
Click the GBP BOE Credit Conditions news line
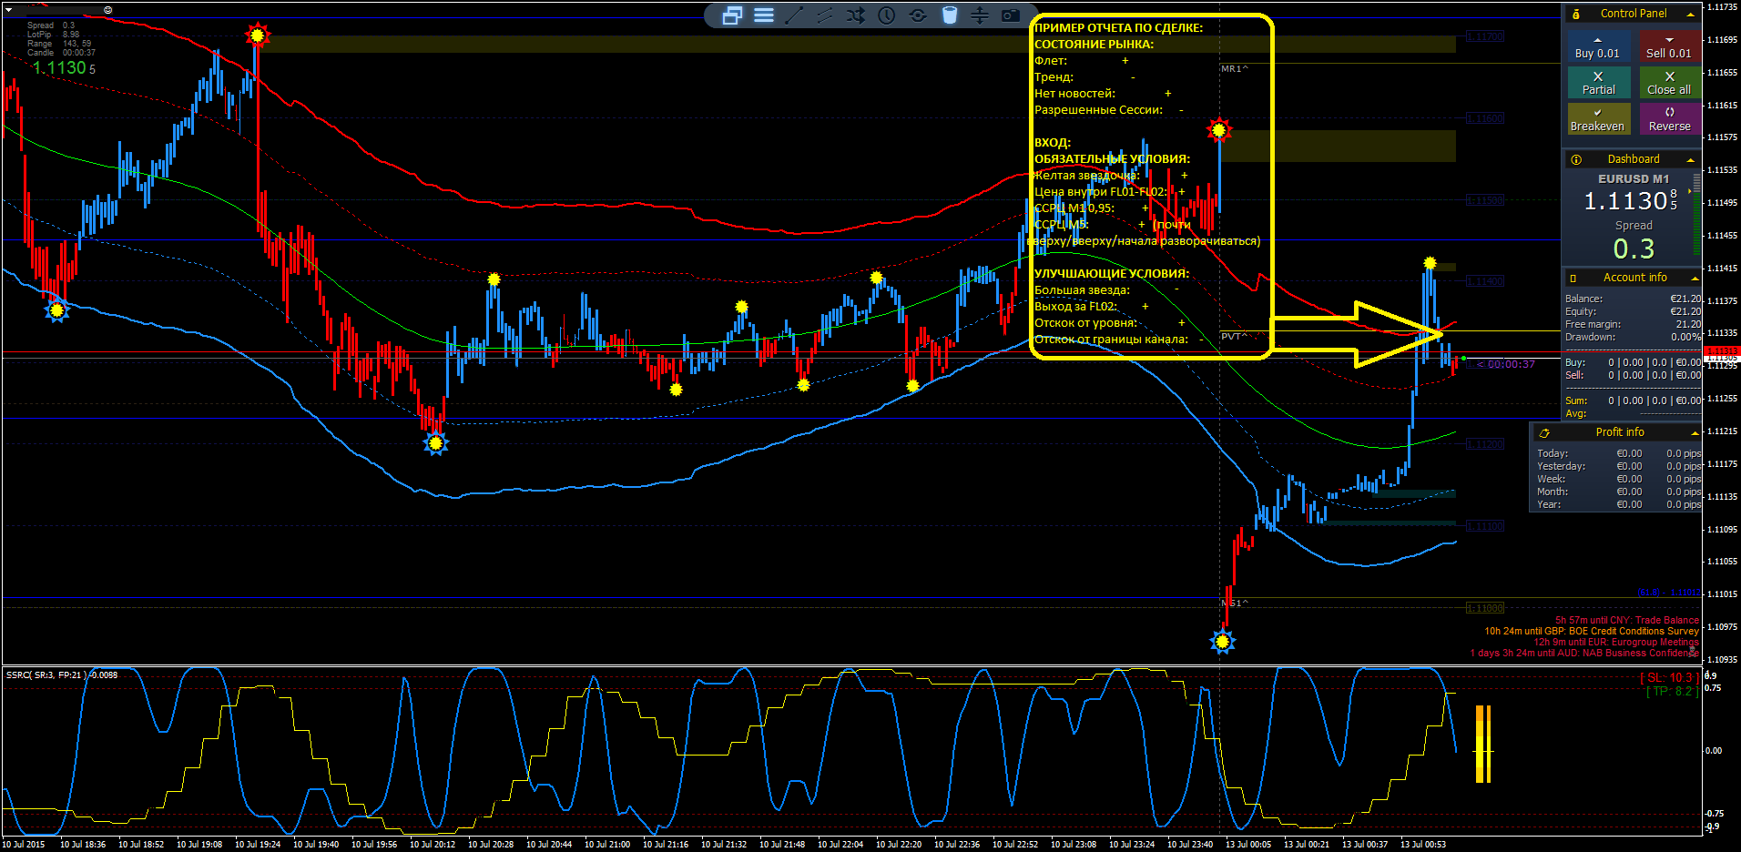(x=1592, y=632)
